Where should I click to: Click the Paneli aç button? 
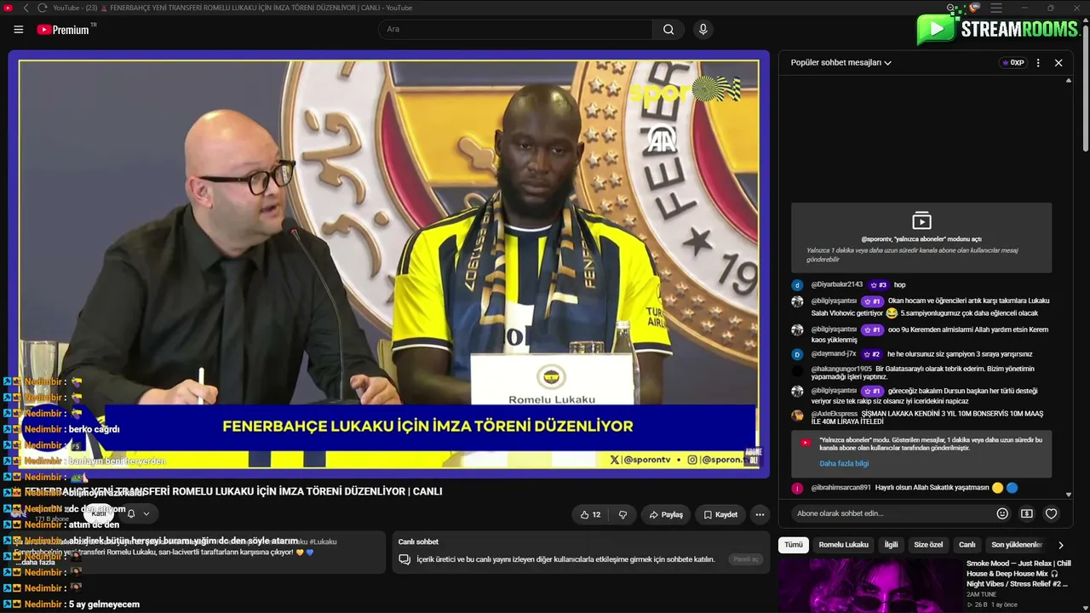tap(745, 559)
